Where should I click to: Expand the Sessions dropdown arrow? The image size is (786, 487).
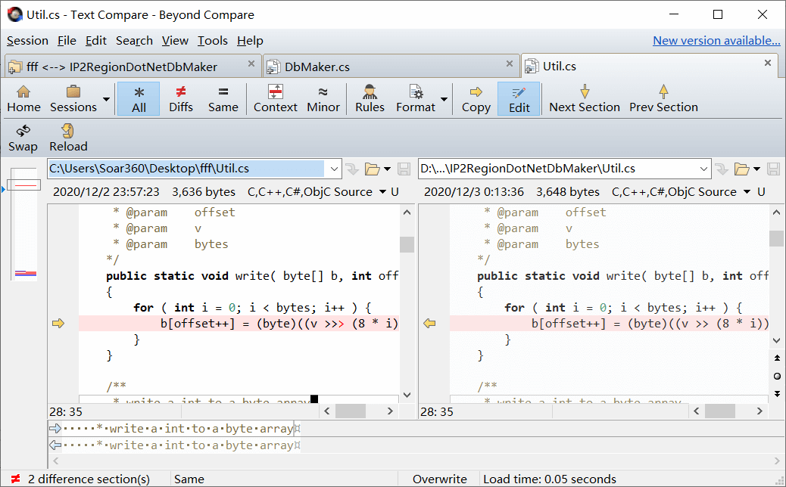[106, 99]
